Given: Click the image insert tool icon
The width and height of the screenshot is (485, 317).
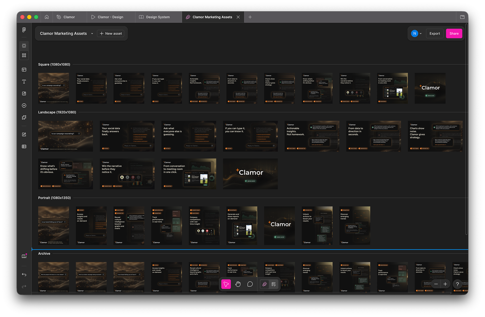Looking at the screenshot, I should click(24, 94).
